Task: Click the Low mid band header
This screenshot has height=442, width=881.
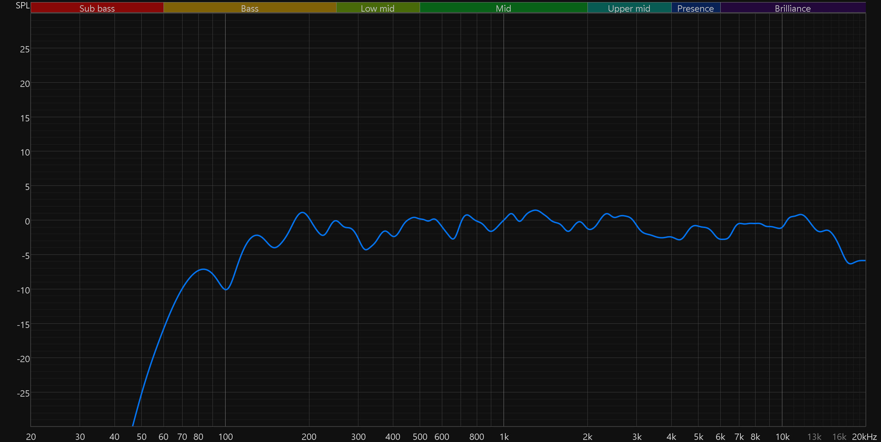Action: point(377,8)
